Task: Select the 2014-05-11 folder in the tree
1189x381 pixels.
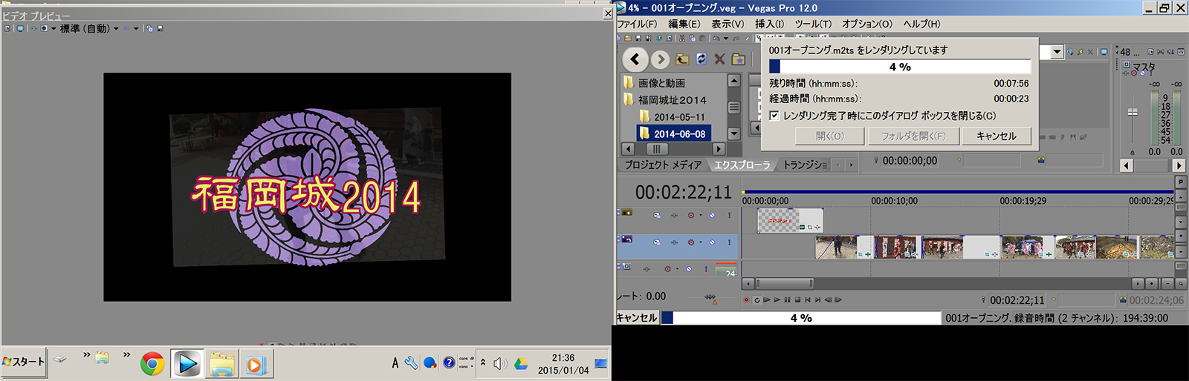Action: (x=678, y=117)
